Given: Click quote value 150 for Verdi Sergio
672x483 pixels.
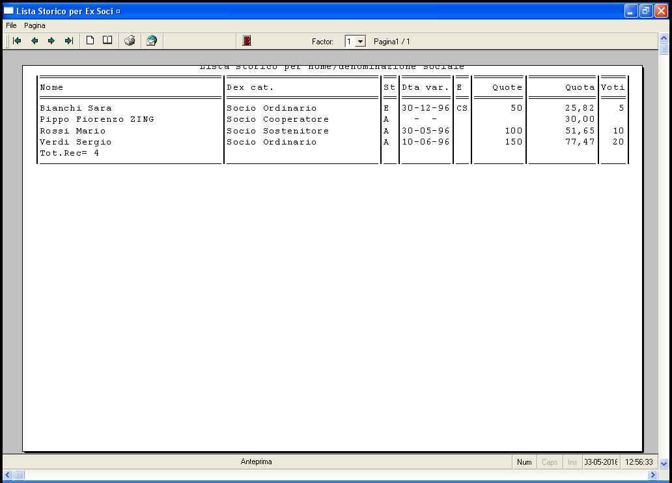Looking at the screenshot, I should click(x=513, y=142).
